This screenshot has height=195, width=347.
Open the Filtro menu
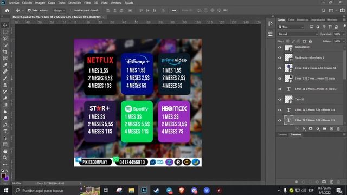coord(88,3)
